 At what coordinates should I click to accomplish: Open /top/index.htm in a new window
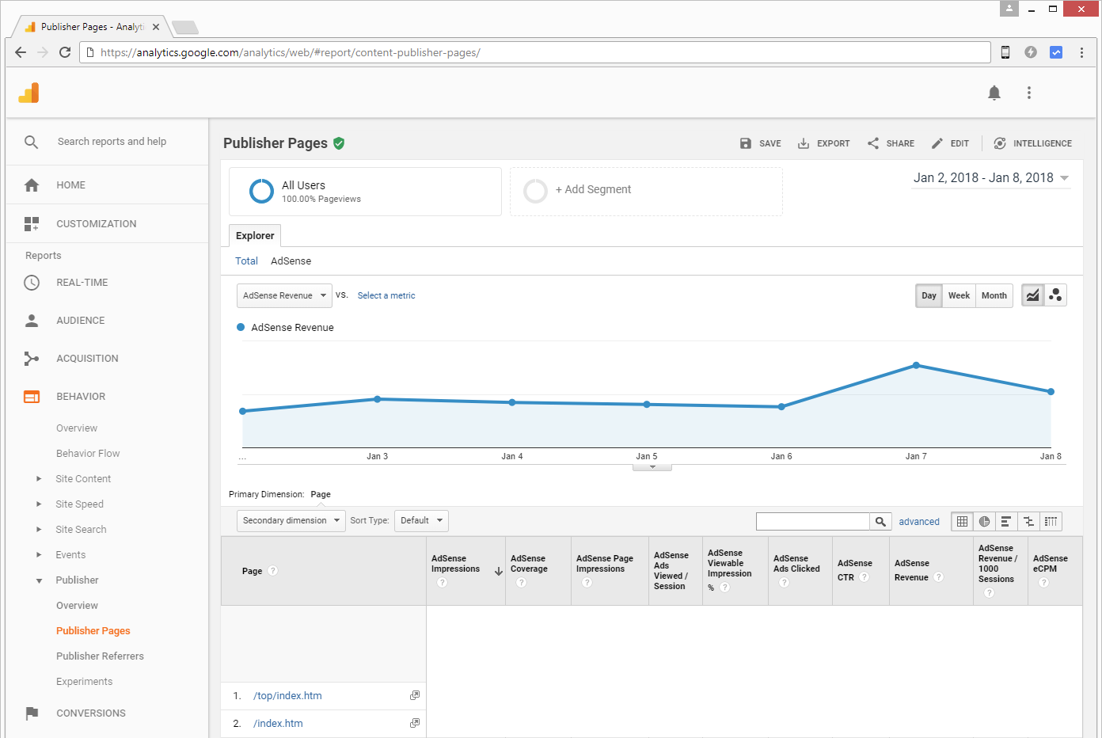tap(414, 695)
